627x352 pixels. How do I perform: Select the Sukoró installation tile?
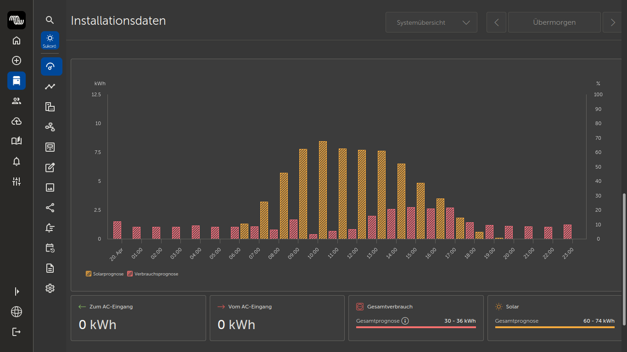pyautogui.click(x=50, y=40)
